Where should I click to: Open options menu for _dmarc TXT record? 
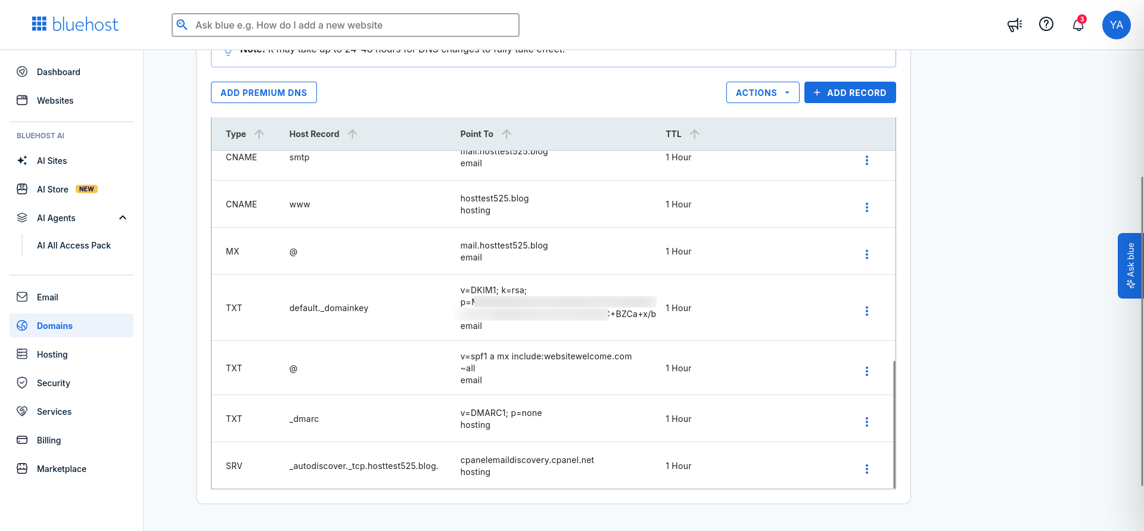[867, 422]
